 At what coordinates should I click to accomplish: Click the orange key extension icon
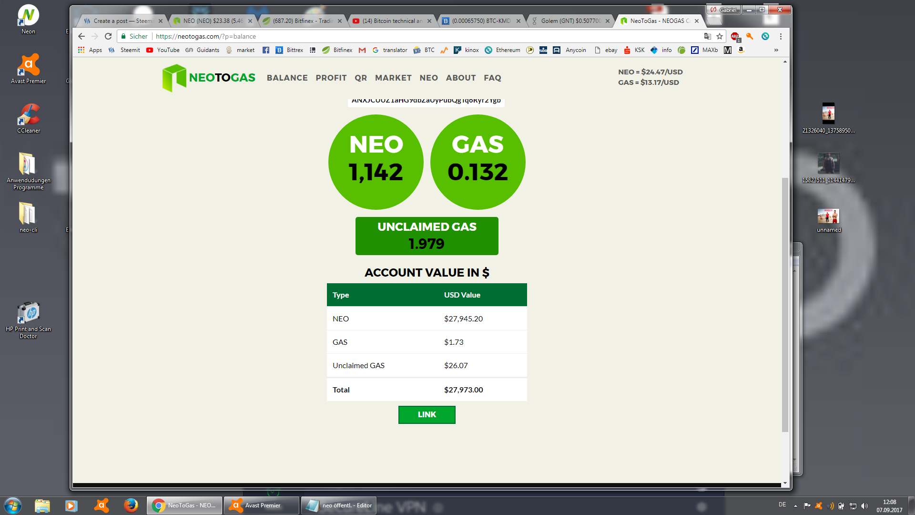750,36
